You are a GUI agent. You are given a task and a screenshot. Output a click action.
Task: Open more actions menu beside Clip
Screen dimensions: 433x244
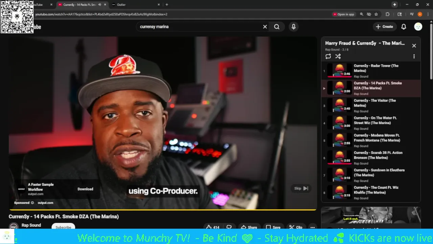[313, 227]
